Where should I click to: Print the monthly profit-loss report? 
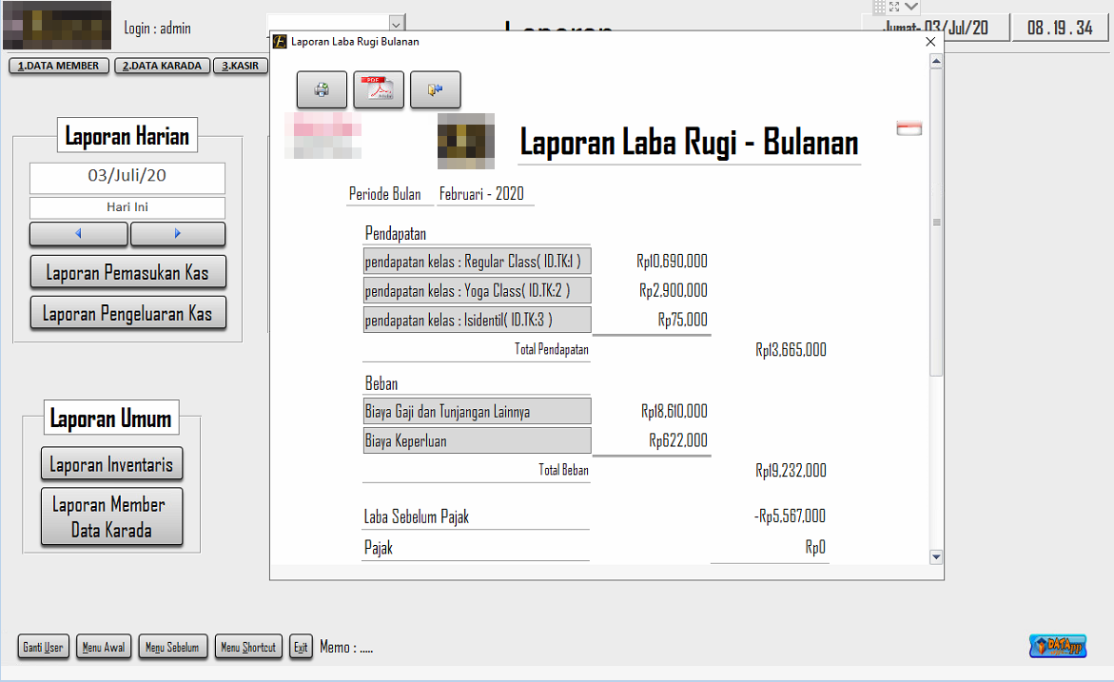pyautogui.click(x=322, y=90)
